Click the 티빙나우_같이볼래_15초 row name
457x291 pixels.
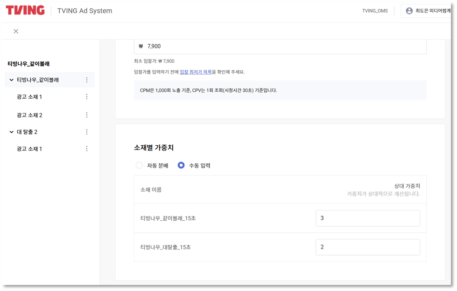point(168,218)
